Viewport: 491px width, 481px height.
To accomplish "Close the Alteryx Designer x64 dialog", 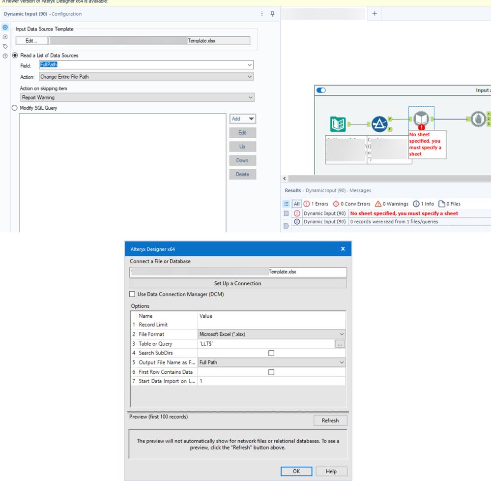I will coord(343,249).
